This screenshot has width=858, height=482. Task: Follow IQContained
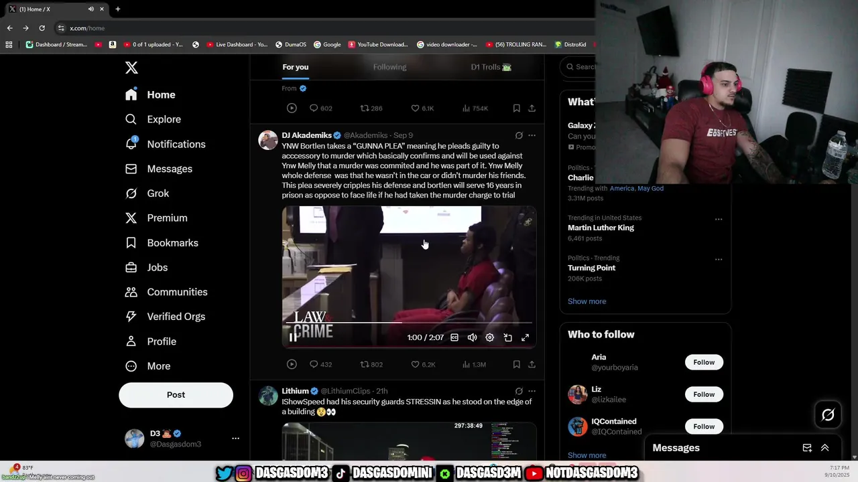(x=704, y=426)
